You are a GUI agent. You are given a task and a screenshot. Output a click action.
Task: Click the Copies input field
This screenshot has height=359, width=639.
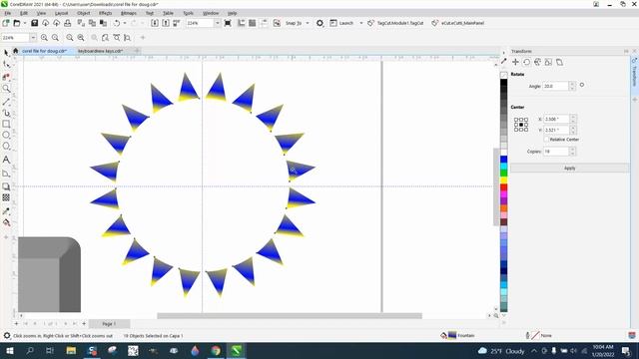[556, 152]
